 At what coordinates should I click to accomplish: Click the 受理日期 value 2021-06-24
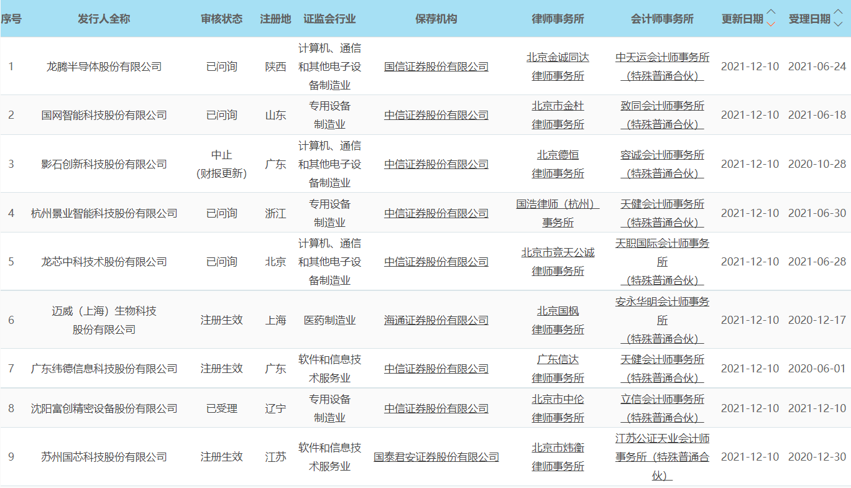tap(817, 67)
